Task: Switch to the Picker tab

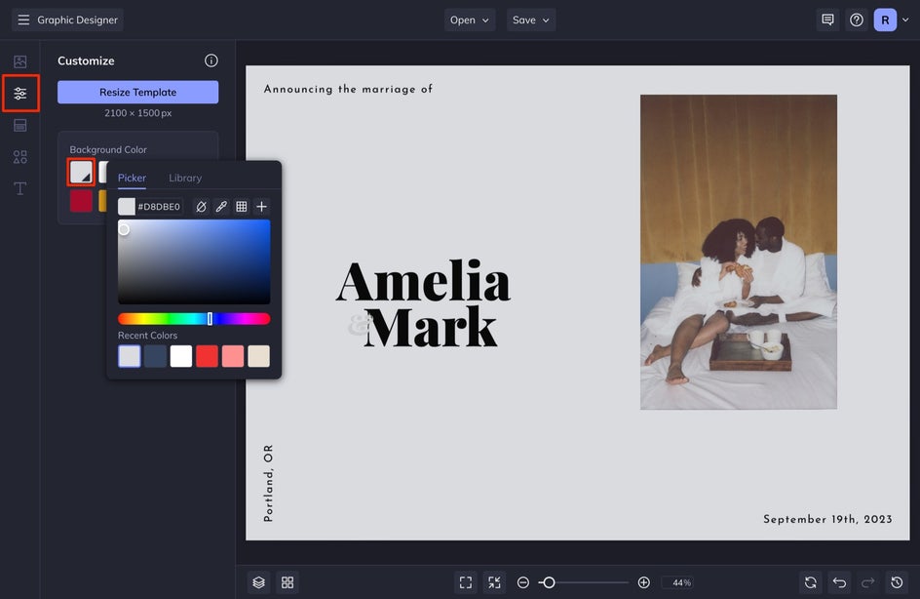Action: pos(132,178)
